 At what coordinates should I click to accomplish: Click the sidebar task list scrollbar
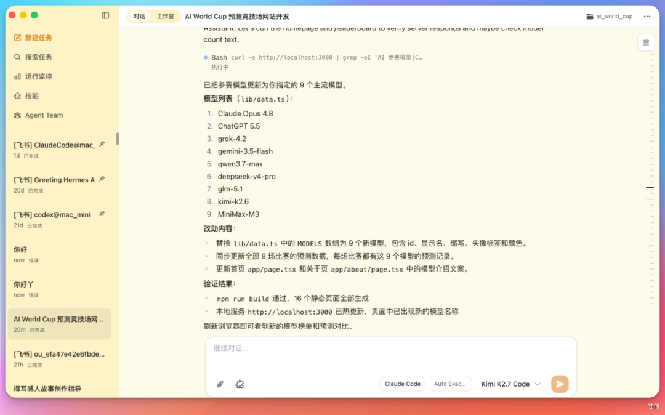[x=118, y=139]
